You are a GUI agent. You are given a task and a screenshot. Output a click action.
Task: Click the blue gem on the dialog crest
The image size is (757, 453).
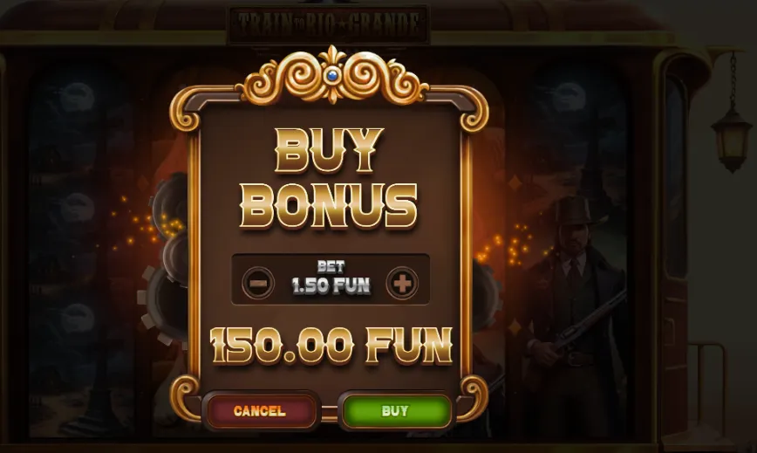coord(331,75)
